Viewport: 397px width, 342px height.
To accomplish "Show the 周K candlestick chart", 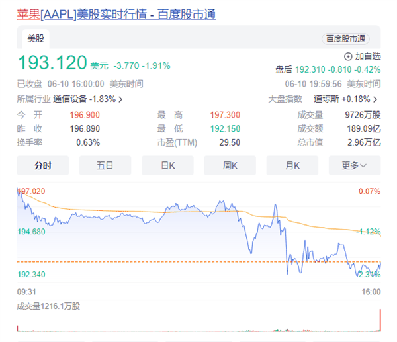I will pos(230,165).
